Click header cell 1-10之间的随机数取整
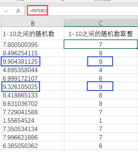Viewport: 138px width, 152px height. point(101,33)
